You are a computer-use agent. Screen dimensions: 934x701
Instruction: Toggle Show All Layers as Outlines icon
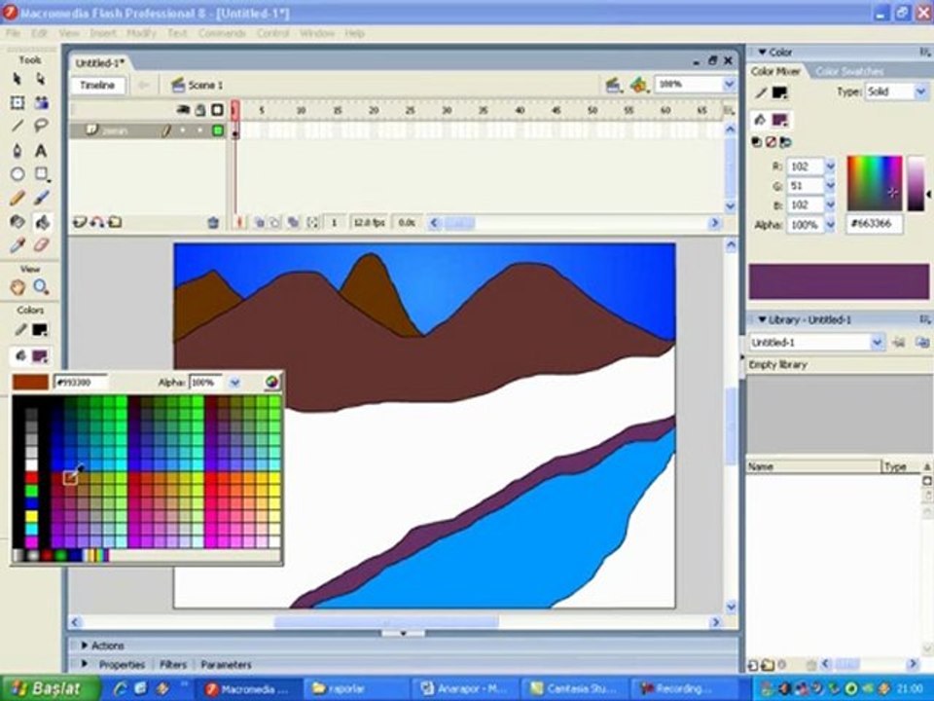(217, 110)
